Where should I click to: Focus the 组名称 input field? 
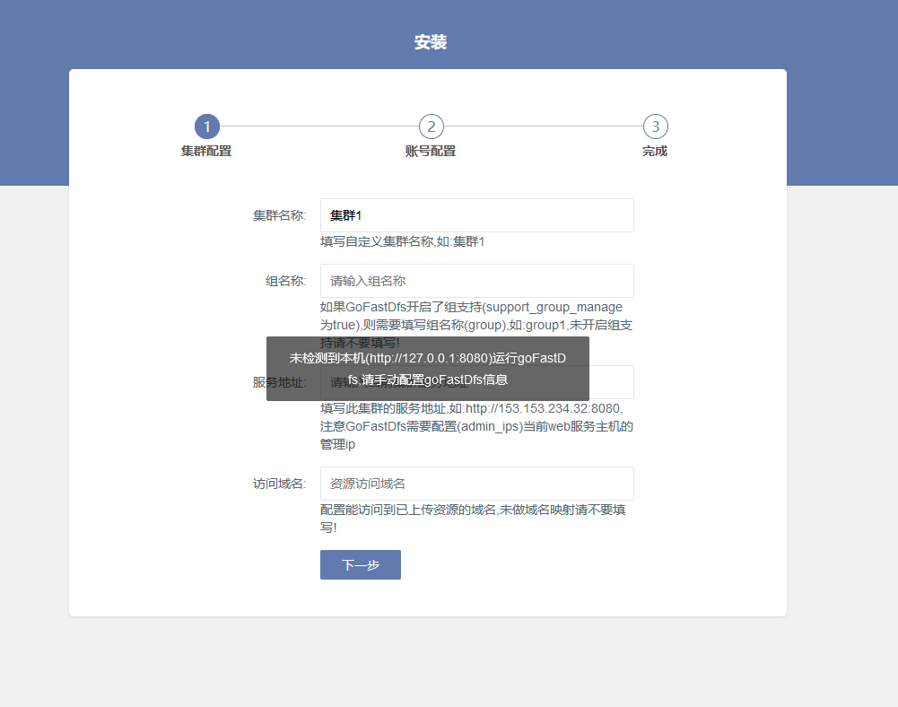pos(477,281)
